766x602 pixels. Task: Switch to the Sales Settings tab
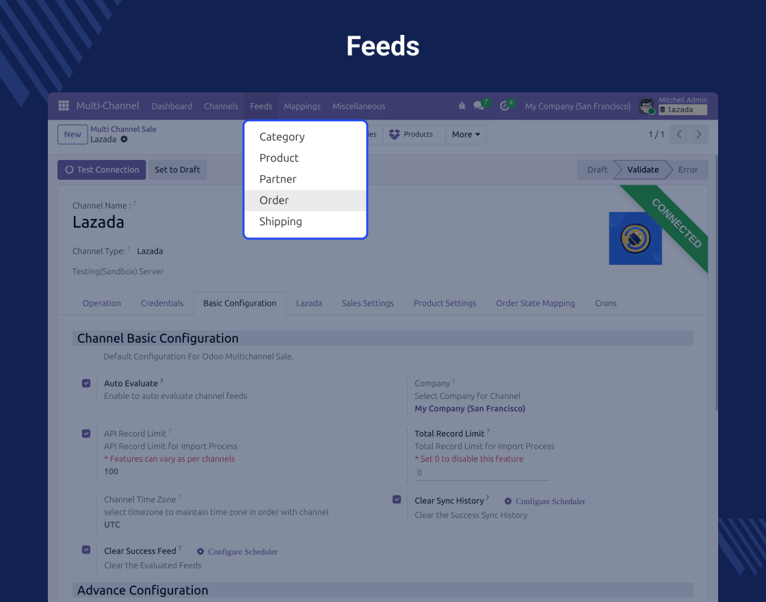(367, 303)
